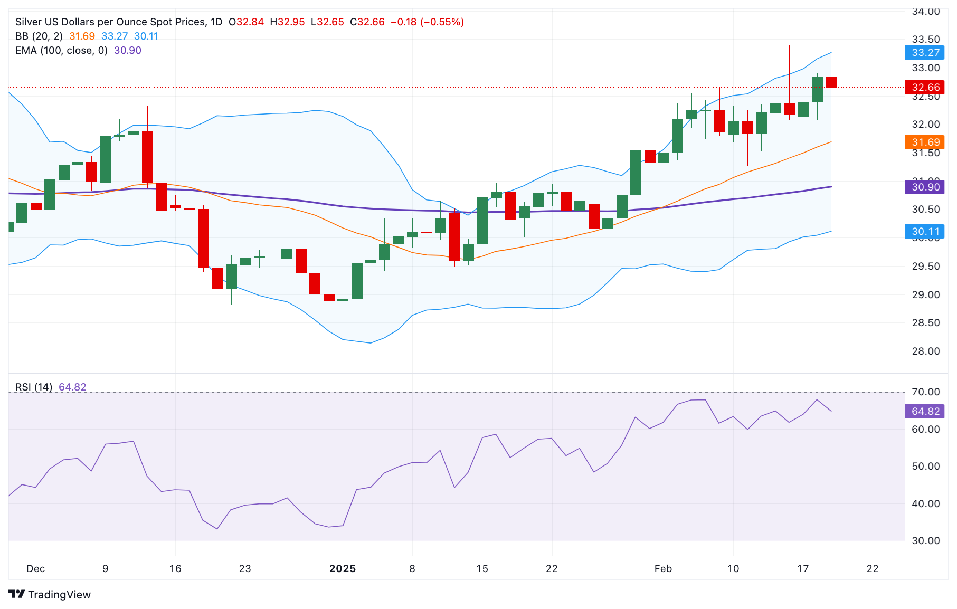The width and height of the screenshot is (957, 609).
Task: Click the purple 30.90 EMA price tag
Action: click(925, 187)
